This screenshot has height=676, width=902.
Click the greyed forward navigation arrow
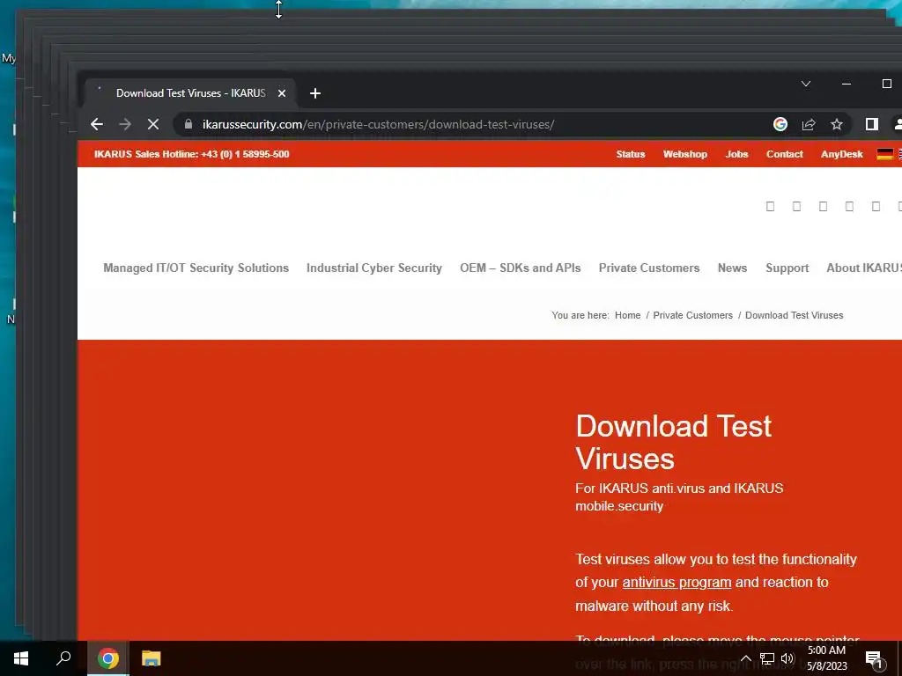point(125,124)
